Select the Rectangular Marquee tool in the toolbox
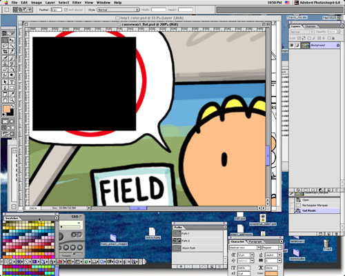 pyautogui.click(x=5, y=40)
